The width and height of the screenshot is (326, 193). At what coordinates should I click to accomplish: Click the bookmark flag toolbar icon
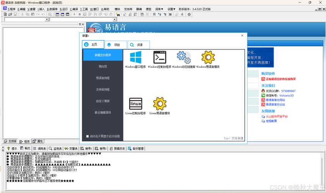[154, 14]
